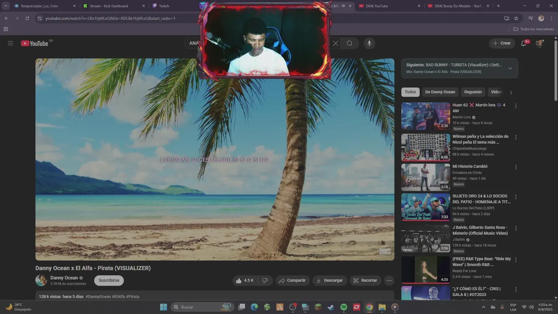Go back with the browser arrow

point(6,18)
